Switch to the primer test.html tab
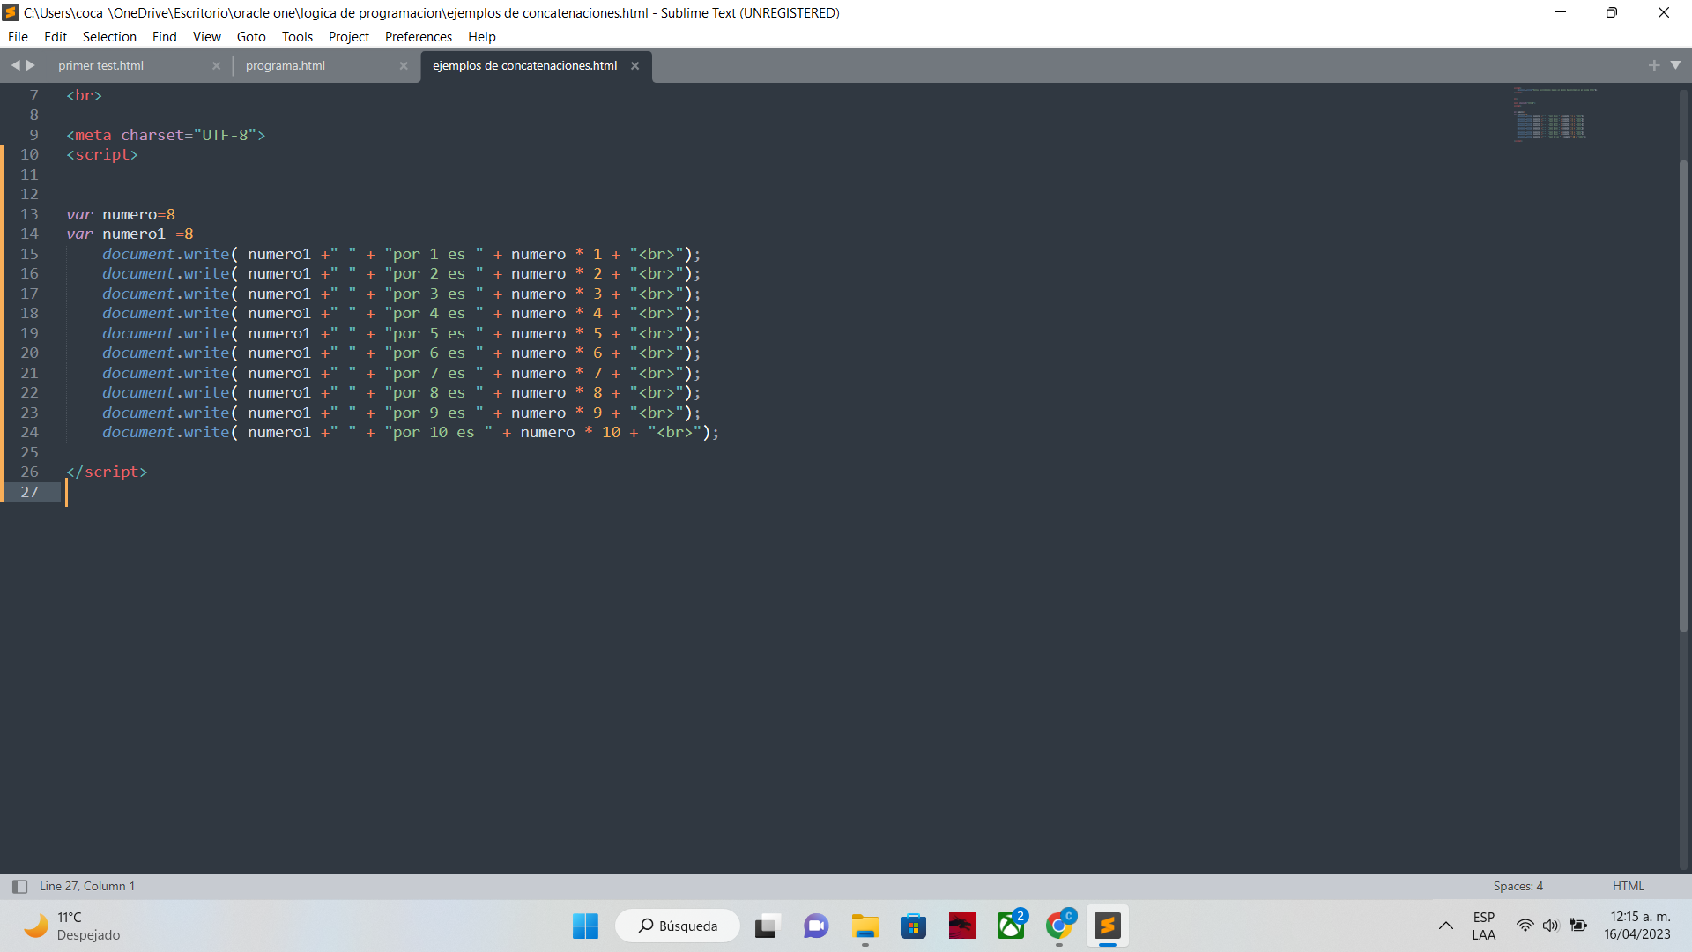 pos(100,65)
